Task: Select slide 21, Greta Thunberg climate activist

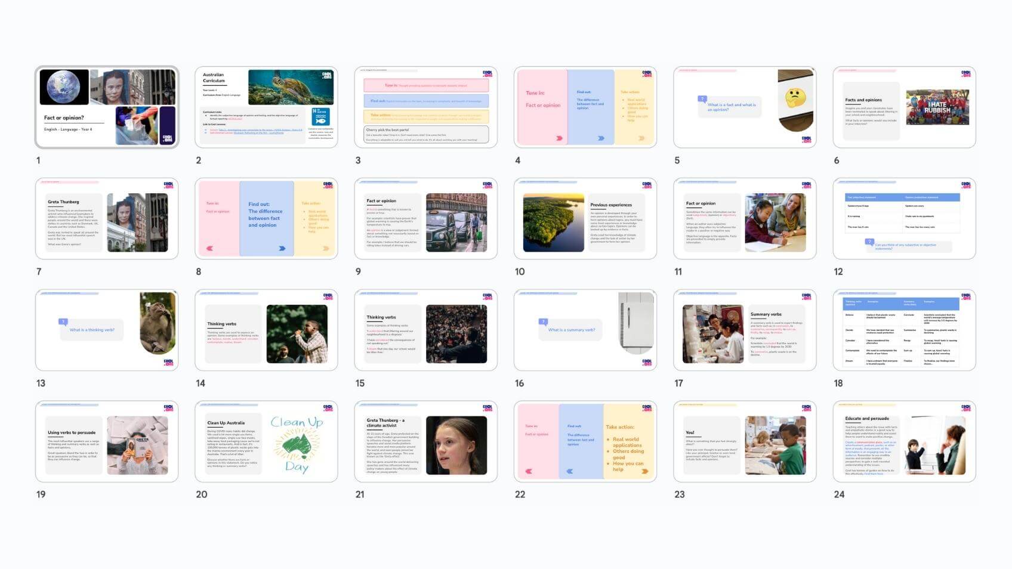Action: pyautogui.click(x=425, y=442)
